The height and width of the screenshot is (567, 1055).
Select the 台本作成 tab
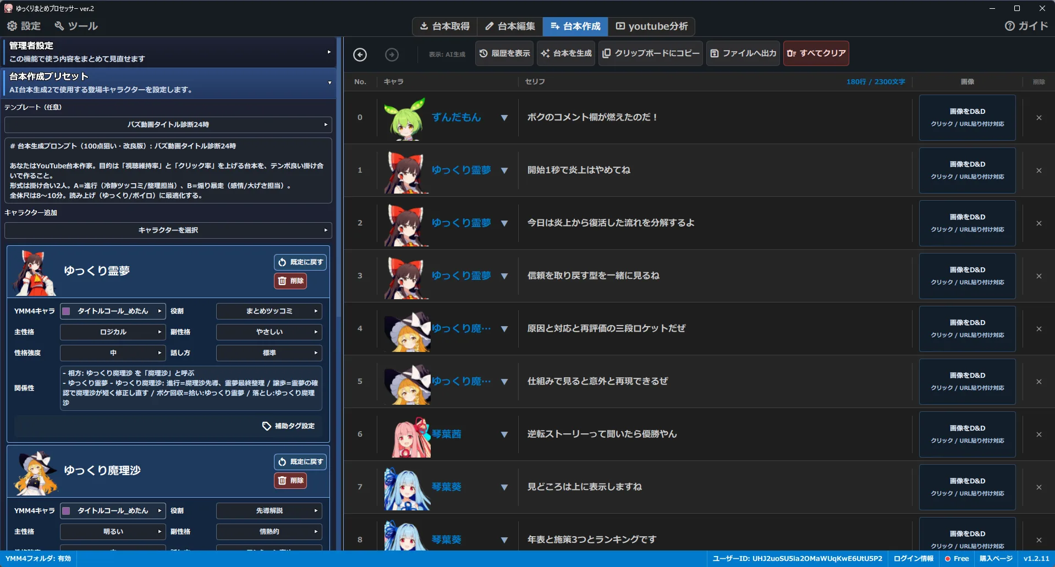[575, 26]
